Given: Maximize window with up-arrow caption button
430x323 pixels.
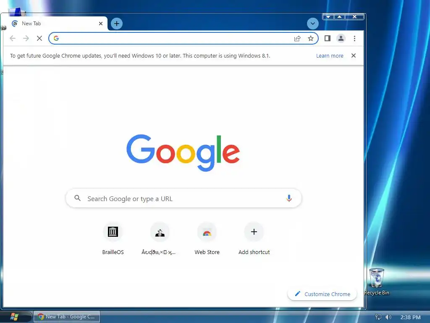Looking at the screenshot, I should pyautogui.click(x=339, y=17).
